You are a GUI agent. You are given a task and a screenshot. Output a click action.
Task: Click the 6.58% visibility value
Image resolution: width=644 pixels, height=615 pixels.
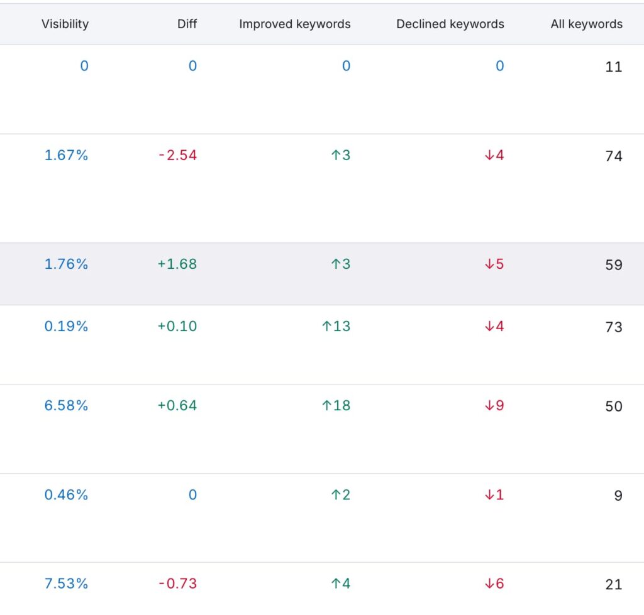coord(67,406)
